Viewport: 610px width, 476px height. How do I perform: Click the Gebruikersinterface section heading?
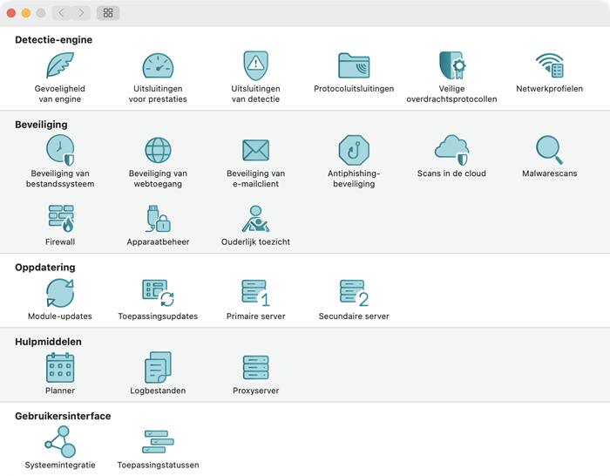(x=63, y=416)
